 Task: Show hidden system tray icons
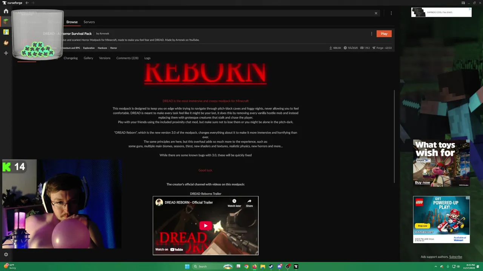click(x=436, y=266)
